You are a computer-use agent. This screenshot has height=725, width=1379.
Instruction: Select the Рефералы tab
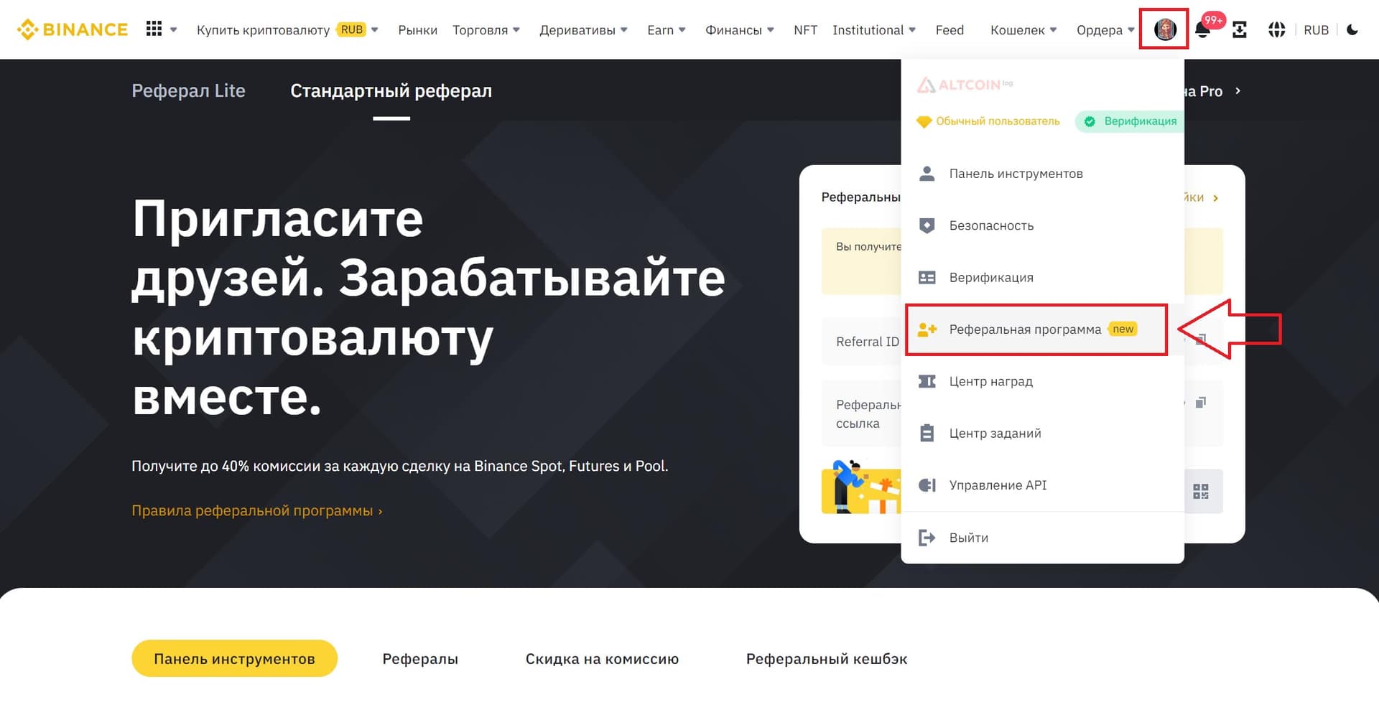coord(420,659)
